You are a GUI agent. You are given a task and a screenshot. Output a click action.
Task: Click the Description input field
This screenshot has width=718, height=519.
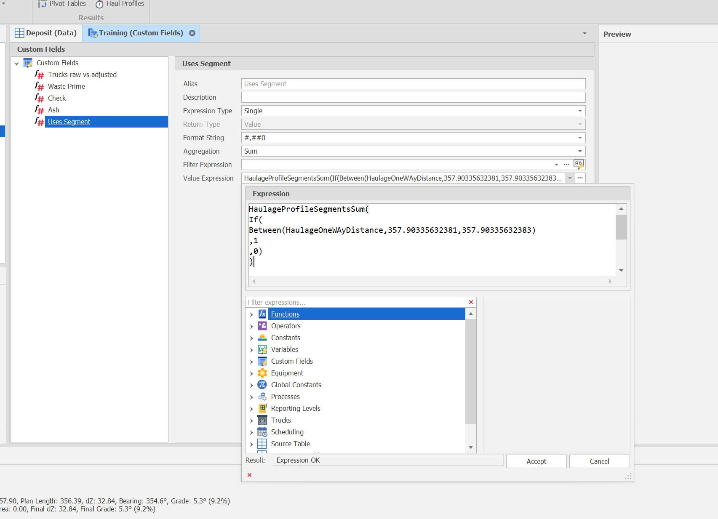tap(413, 97)
